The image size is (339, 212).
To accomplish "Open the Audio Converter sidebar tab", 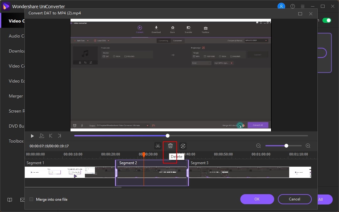I will (x=16, y=36).
